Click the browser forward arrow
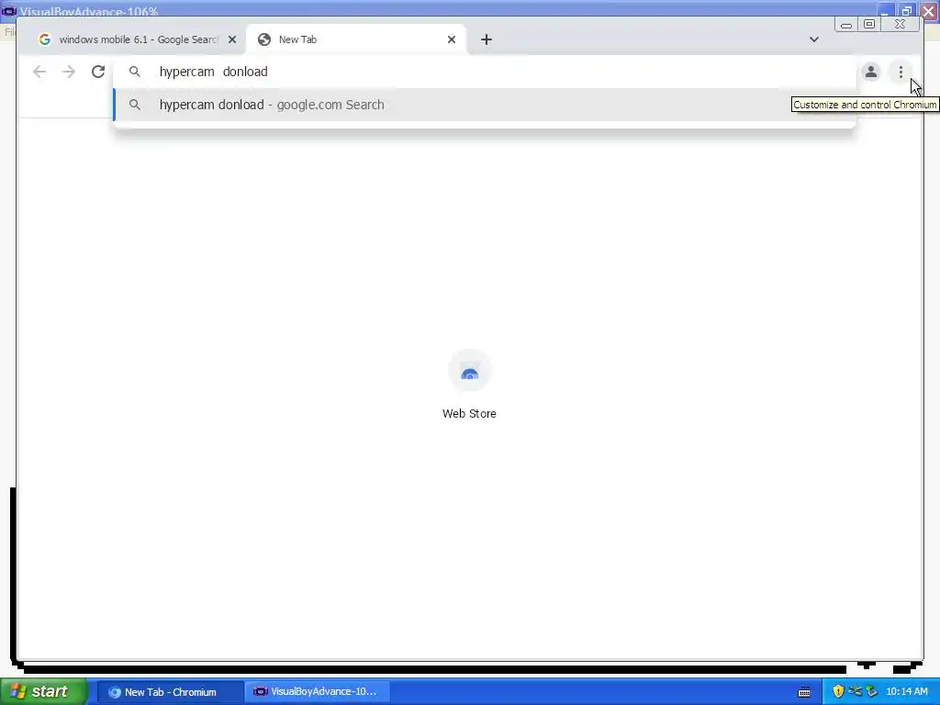The width and height of the screenshot is (940, 705). [x=69, y=72]
